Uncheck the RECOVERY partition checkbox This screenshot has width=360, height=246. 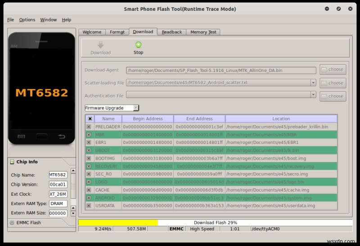89,166
